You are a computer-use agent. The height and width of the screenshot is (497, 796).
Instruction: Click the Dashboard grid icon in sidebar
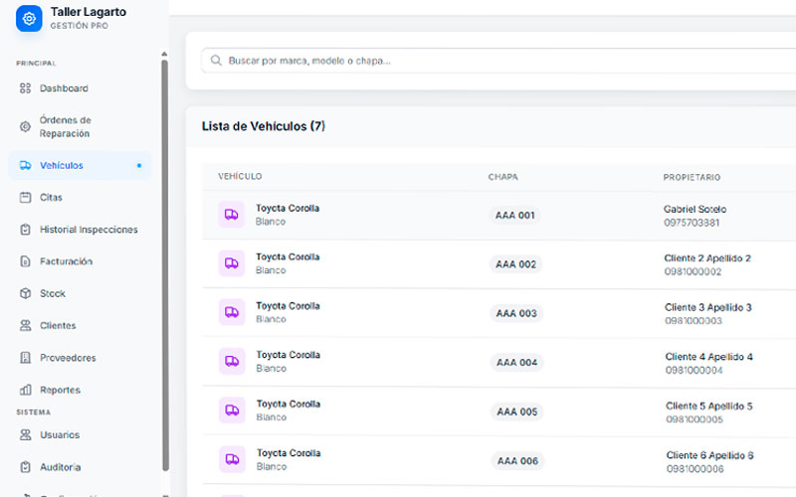[x=26, y=88]
